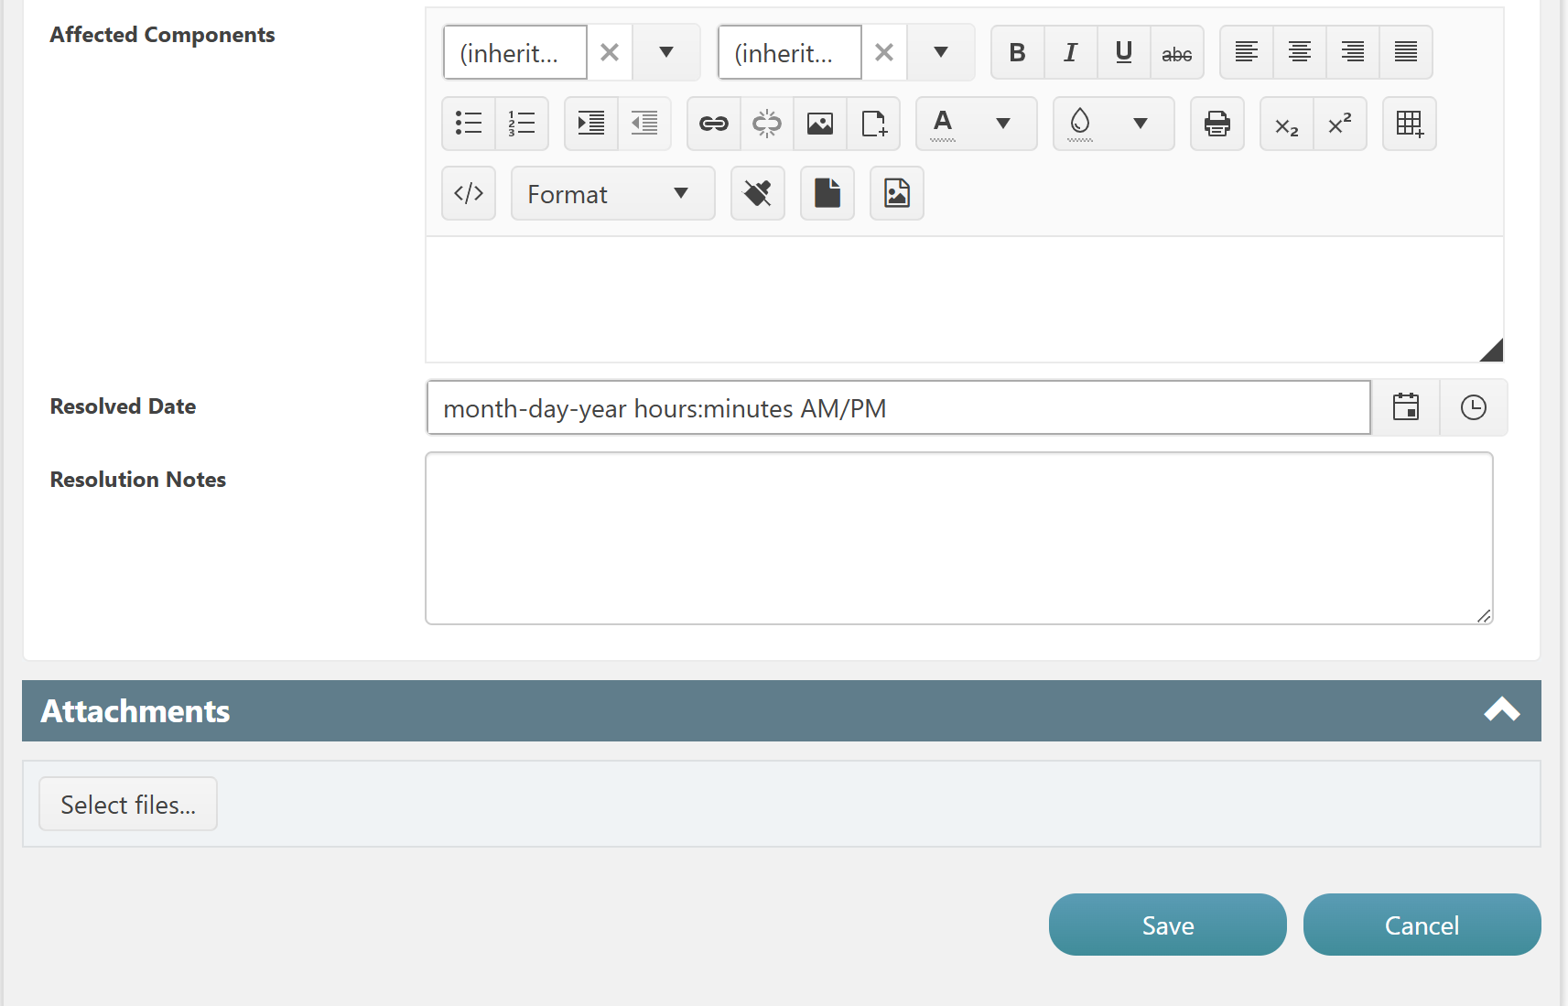
Task: Click the Save button
Action: 1167,925
